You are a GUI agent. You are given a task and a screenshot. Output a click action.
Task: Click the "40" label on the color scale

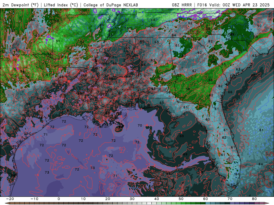click(x=157, y=199)
